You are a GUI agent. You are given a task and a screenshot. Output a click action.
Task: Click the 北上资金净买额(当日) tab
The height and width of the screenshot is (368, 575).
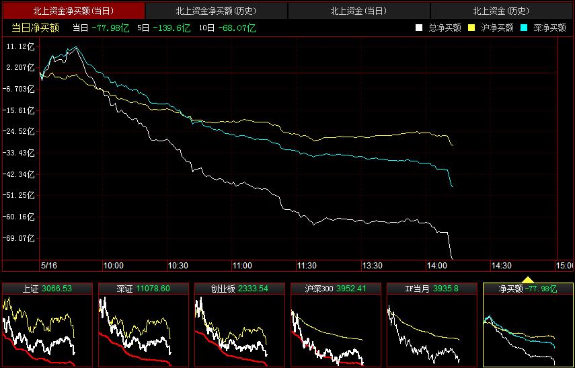[73, 11]
